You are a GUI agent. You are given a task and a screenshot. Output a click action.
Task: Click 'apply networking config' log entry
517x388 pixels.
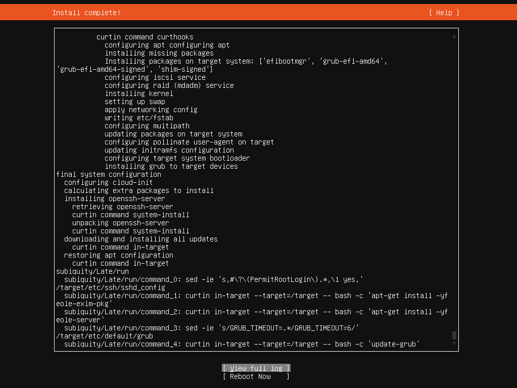(151, 110)
